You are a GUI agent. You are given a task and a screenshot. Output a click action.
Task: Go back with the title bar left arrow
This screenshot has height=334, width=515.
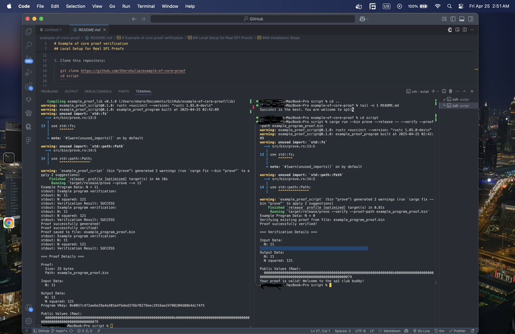134,19
